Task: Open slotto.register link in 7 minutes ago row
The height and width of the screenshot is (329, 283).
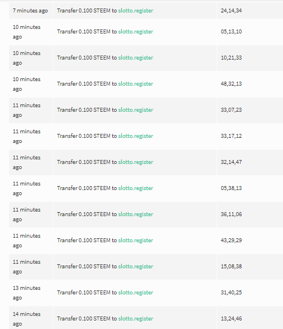Action: pyautogui.click(x=136, y=11)
